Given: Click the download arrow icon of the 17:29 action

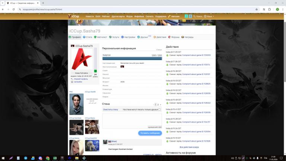Looking at the screenshot, I should [167, 55].
